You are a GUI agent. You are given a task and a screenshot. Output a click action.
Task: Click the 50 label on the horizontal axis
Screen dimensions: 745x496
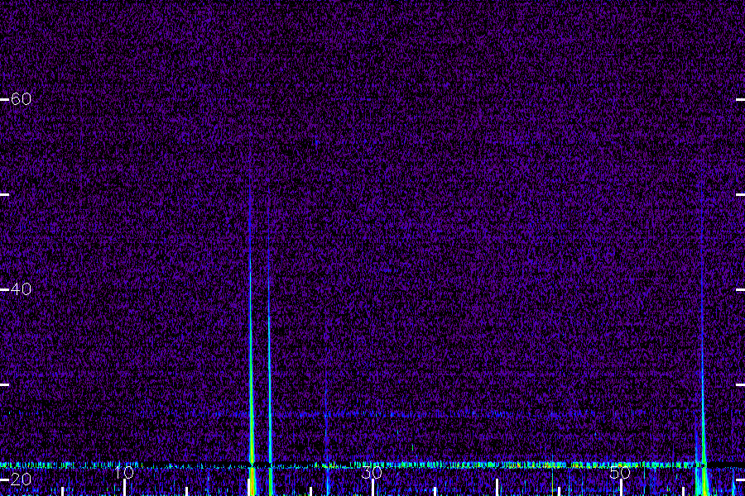click(x=620, y=472)
